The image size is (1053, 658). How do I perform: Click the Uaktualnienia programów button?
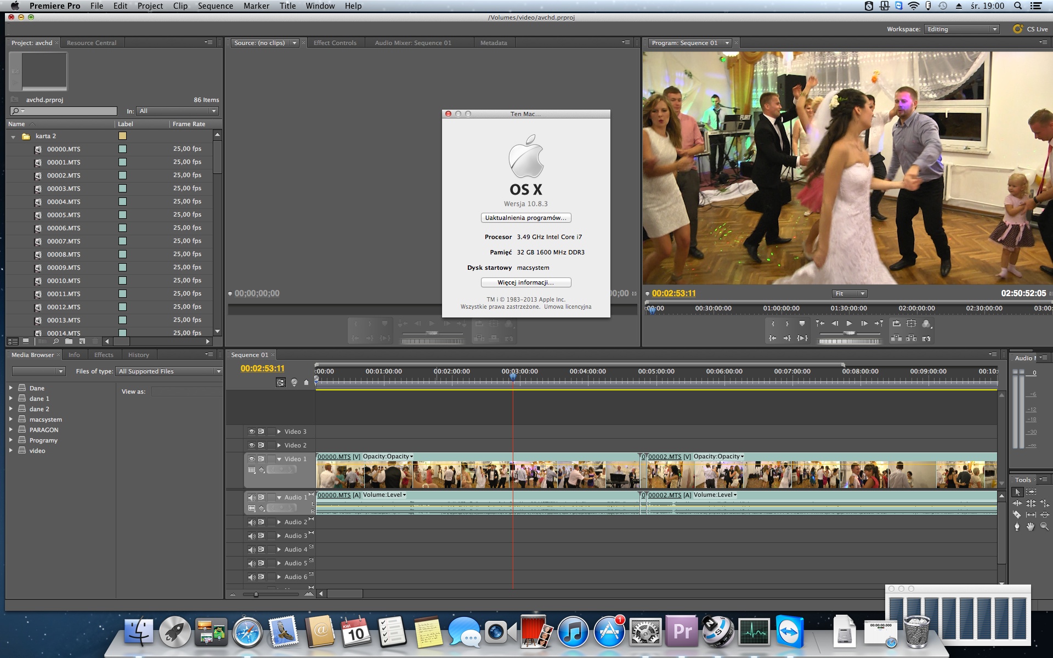[526, 218]
